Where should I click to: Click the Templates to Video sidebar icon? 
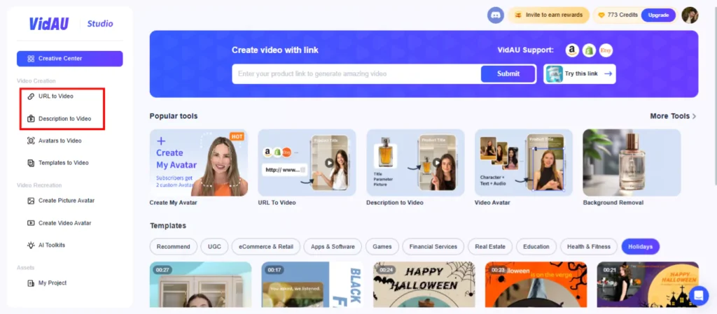click(x=31, y=162)
